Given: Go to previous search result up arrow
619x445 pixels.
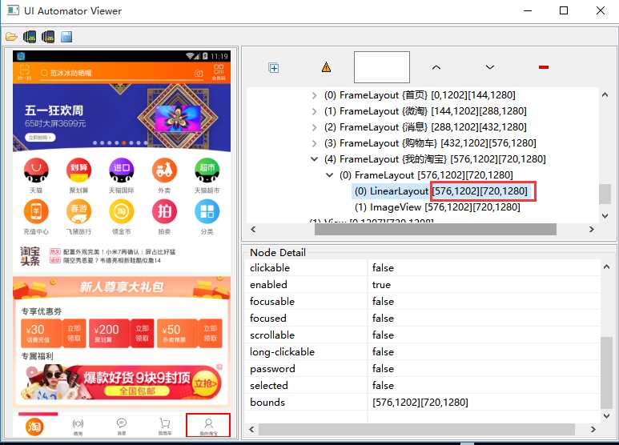Looking at the screenshot, I should [436, 67].
